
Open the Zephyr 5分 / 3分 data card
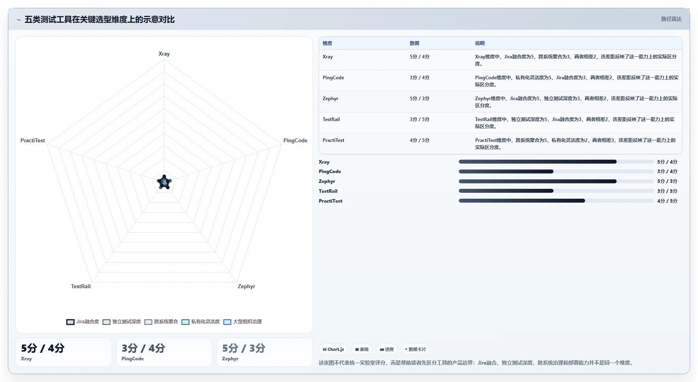coord(265,352)
